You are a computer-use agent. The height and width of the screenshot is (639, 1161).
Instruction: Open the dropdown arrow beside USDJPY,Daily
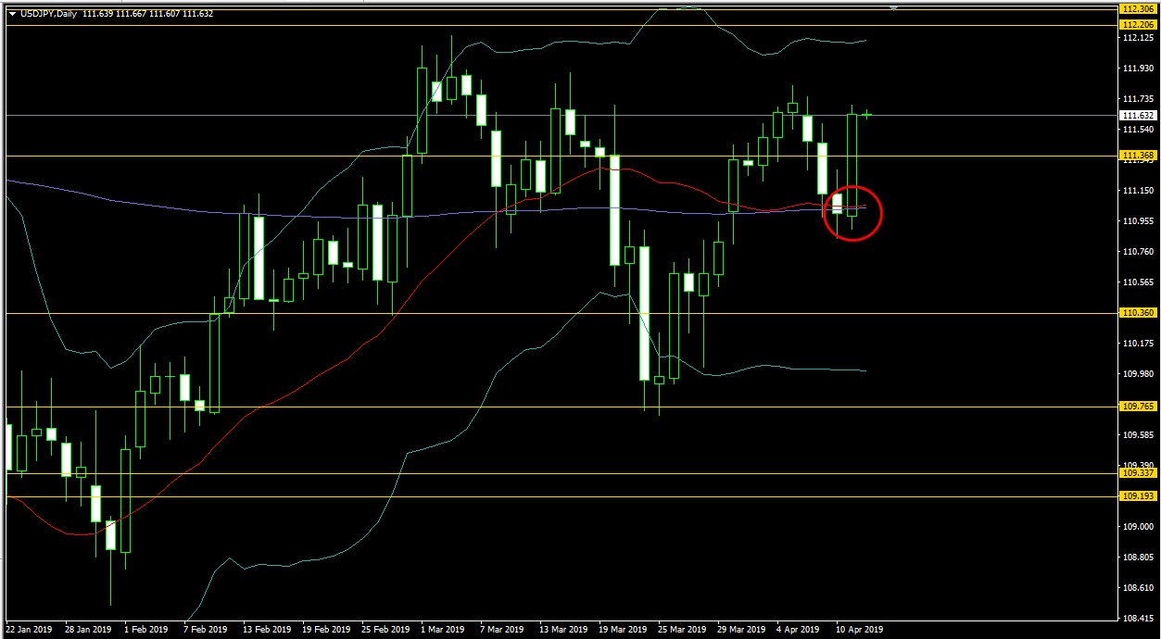coord(11,13)
